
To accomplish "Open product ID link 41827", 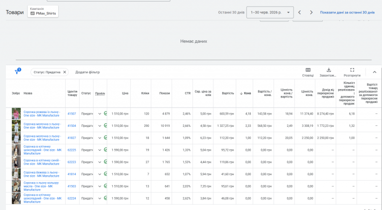I will (x=72, y=138).
